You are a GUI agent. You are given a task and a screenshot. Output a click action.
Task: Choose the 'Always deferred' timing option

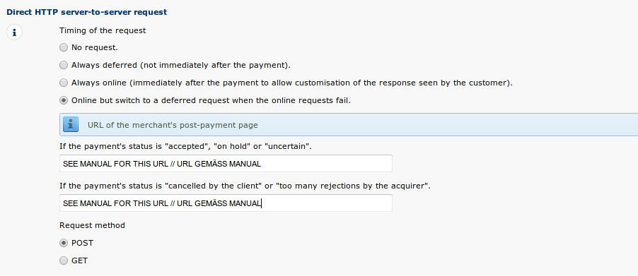point(64,65)
